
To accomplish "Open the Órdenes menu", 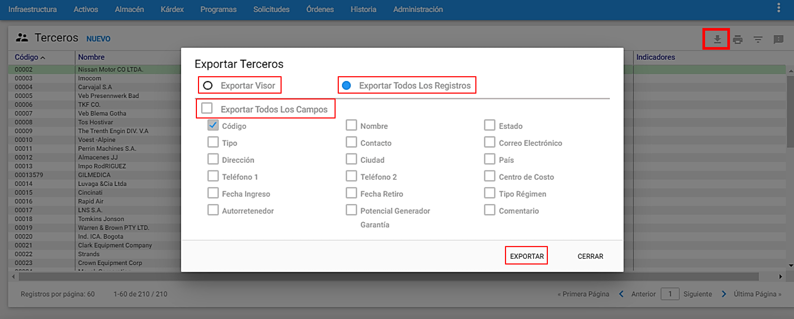I will [x=320, y=10].
